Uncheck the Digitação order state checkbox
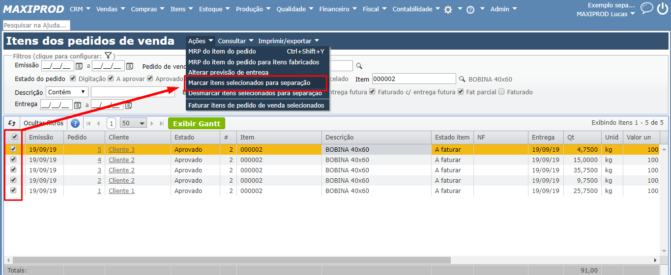This screenshot has width=671, height=275. (73, 79)
